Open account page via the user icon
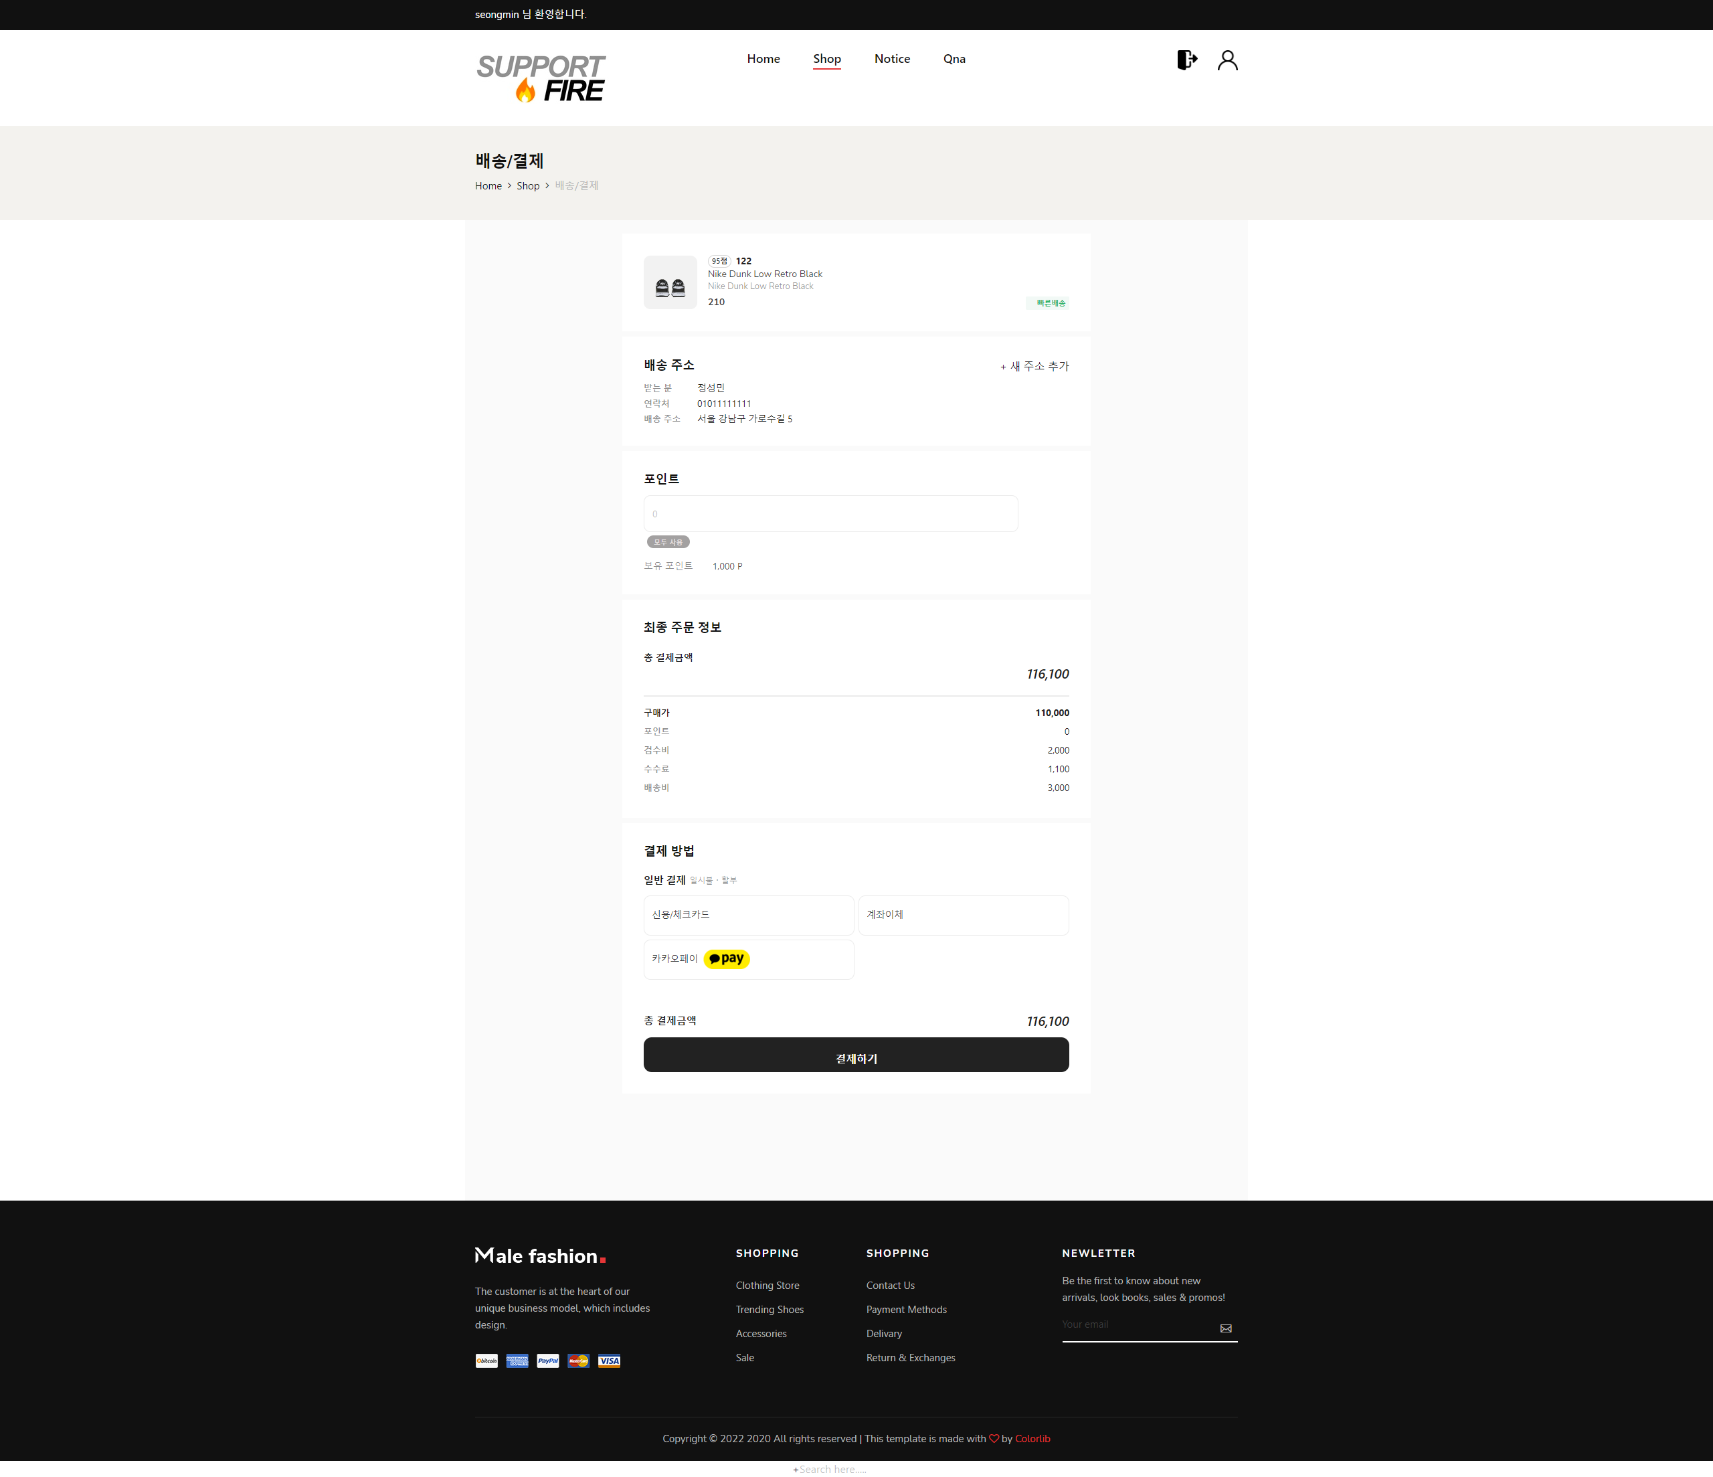The height and width of the screenshot is (1477, 1713). (1227, 60)
